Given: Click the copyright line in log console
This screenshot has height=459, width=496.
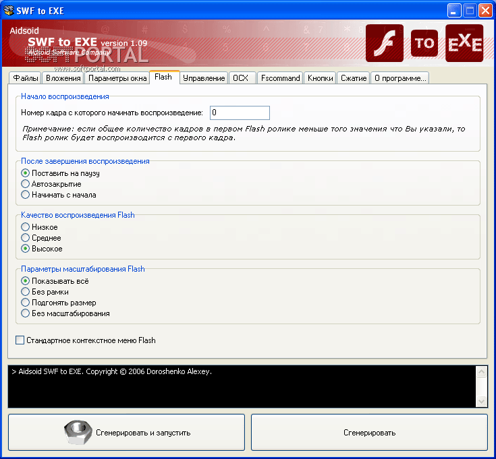Looking at the screenshot, I should (111, 371).
